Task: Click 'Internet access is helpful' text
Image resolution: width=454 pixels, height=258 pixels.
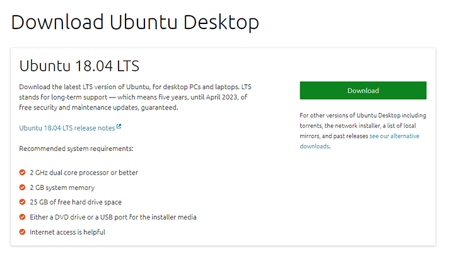Action: coord(67,232)
